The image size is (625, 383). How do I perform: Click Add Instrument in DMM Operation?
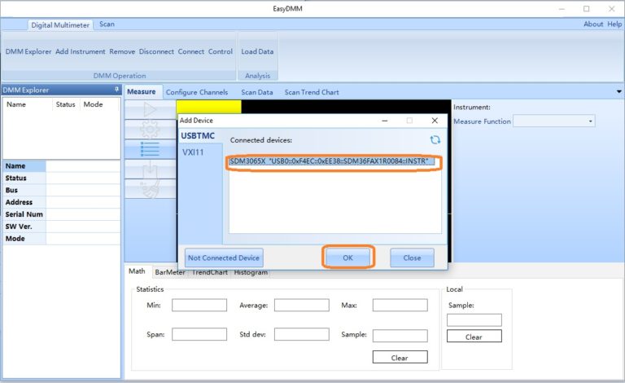coord(81,51)
